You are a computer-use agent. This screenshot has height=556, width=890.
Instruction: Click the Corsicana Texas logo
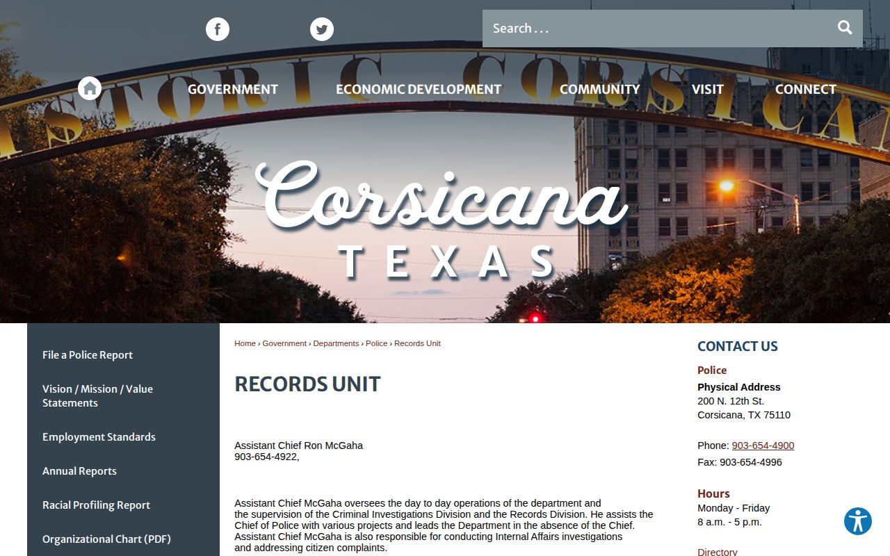(x=443, y=220)
